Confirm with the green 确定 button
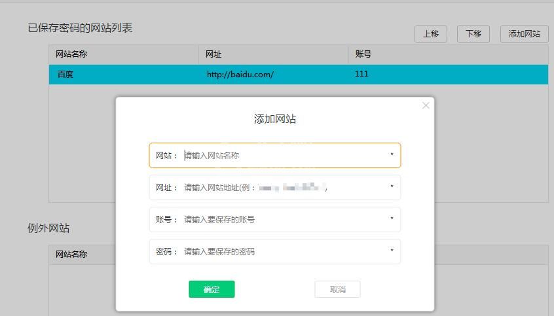 [x=212, y=289]
